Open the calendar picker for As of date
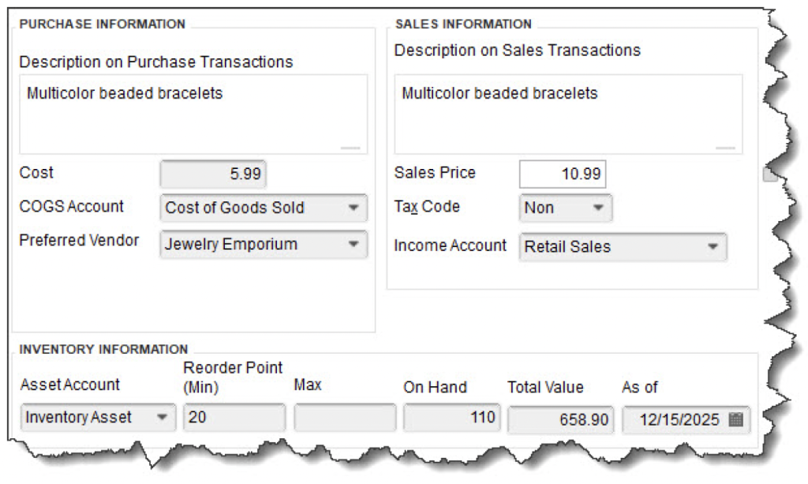Screen dimensions: 808x484 coord(735,419)
